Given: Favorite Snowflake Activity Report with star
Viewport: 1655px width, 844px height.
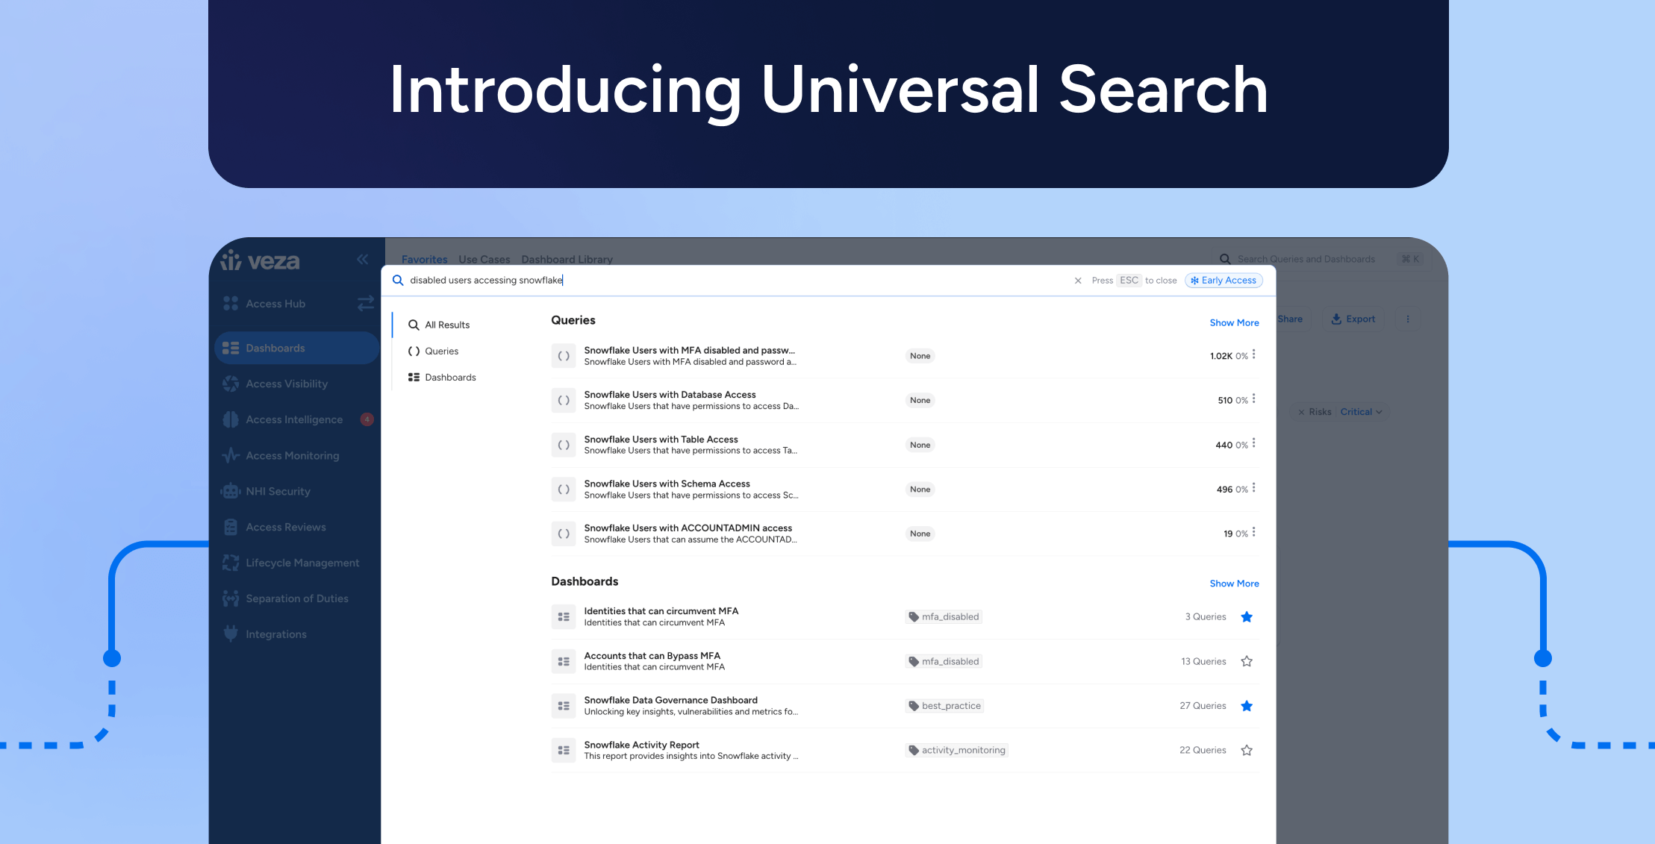Looking at the screenshot, I should click(x=1247, y=750).
